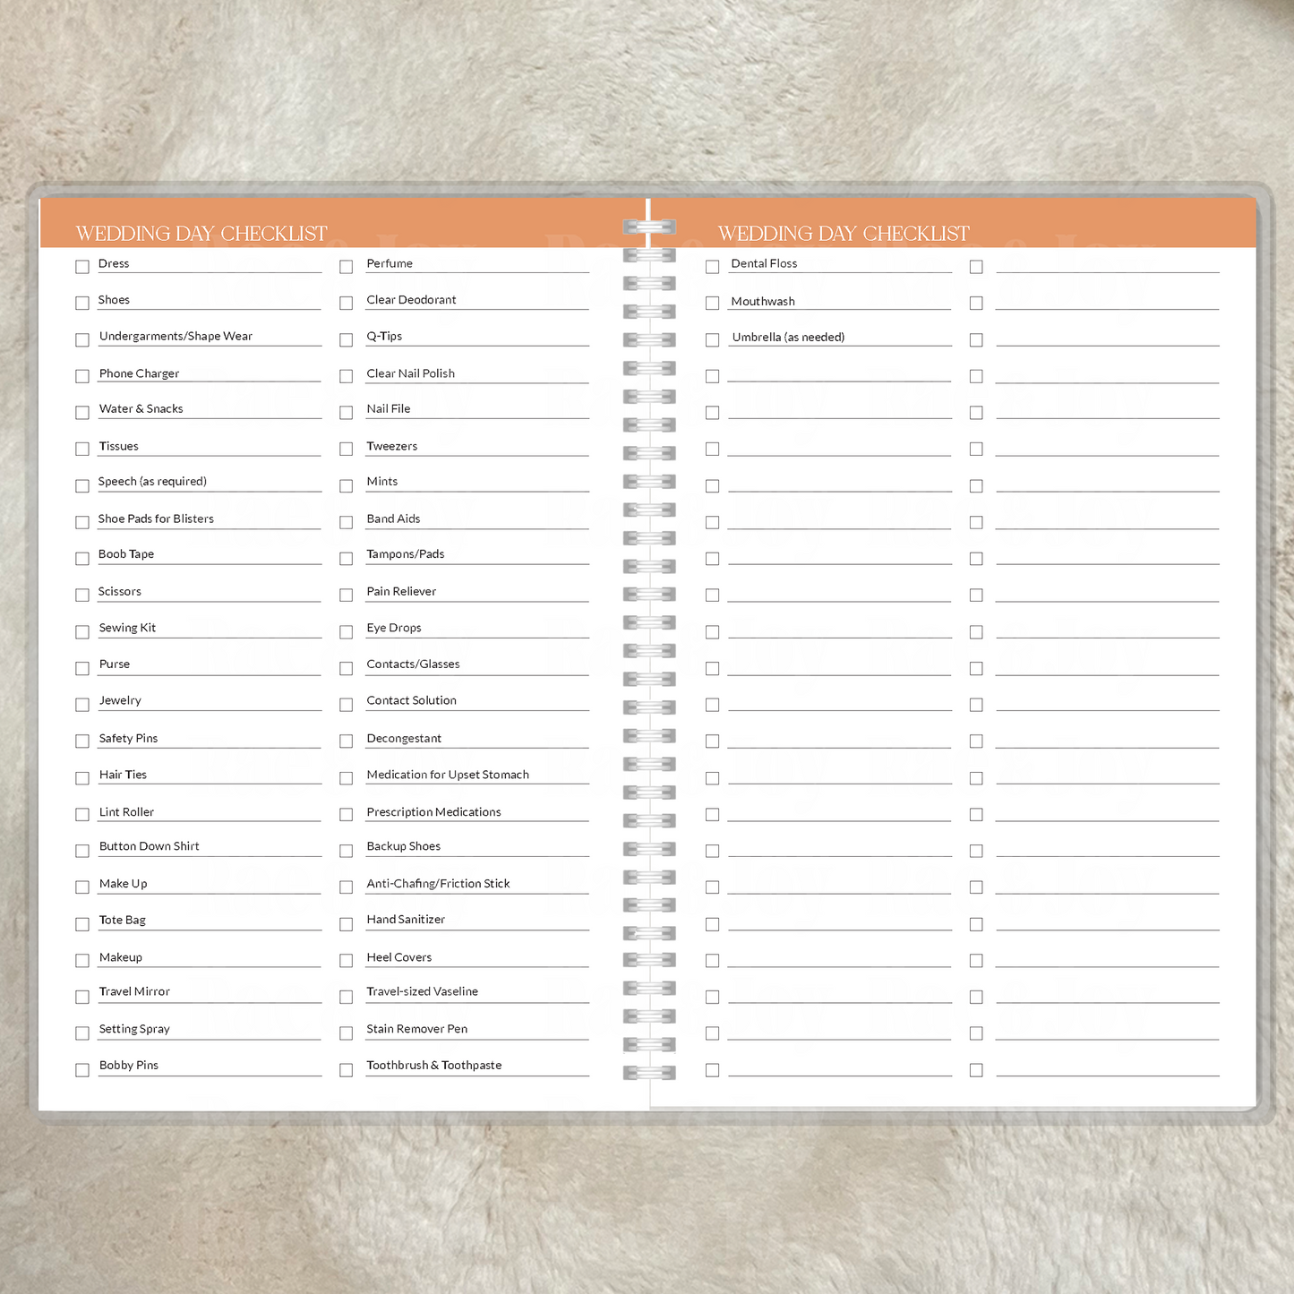Screen dimensions: 1294x1294
Task: Check off Tampons/Pads
Action: [x=347, y=559]
